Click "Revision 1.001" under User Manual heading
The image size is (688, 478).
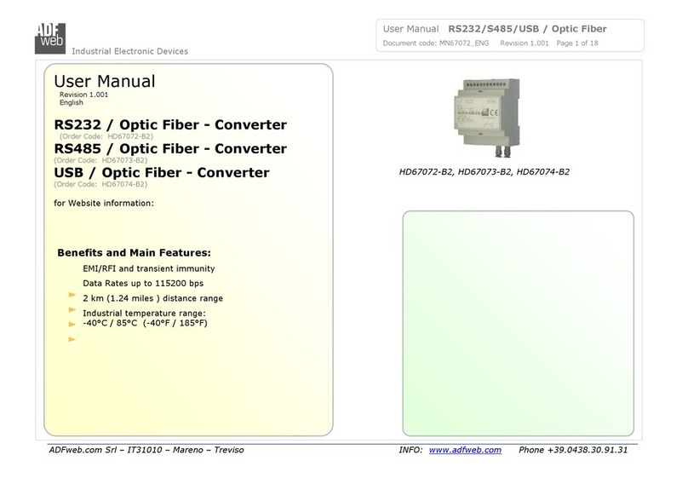83,95
